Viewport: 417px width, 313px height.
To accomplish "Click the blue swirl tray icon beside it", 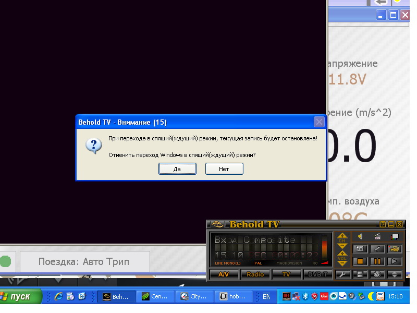I will pos(342,296).
